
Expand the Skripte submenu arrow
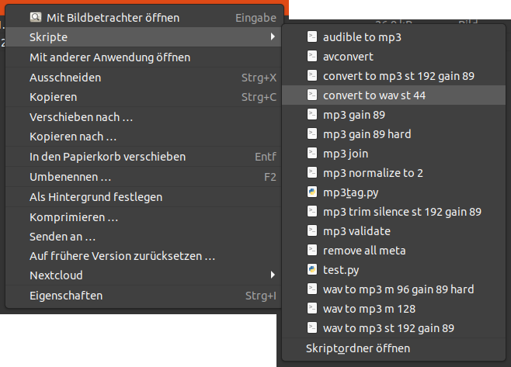coord(273,36)
